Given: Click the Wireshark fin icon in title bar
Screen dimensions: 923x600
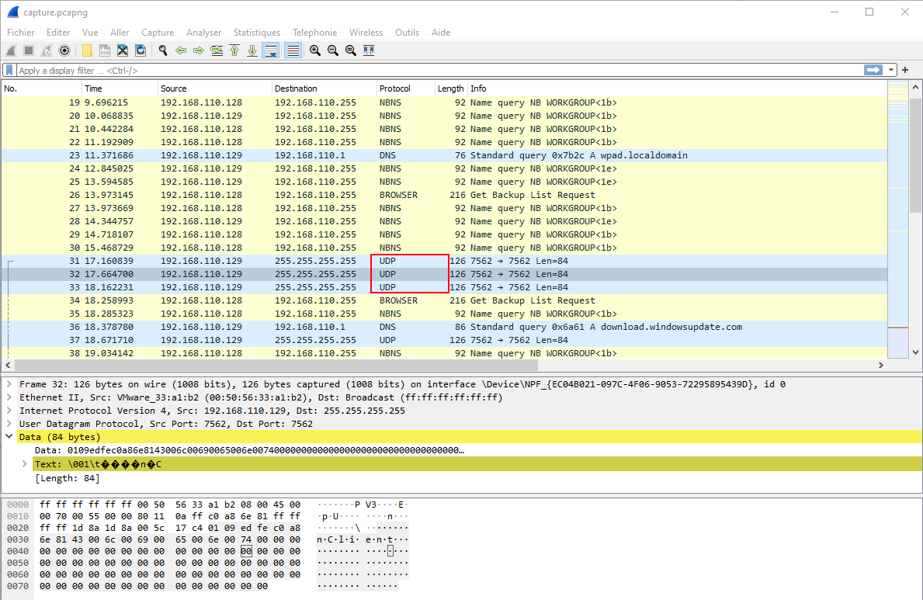Looking at the screenshot, I should tap(13, 12).
